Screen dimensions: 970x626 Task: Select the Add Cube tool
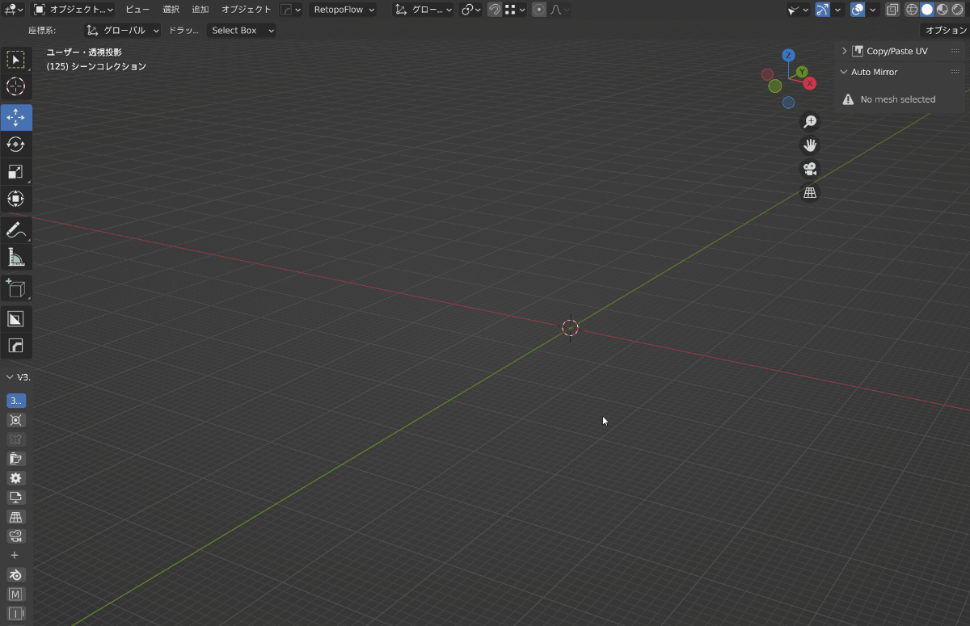[16, 288]
